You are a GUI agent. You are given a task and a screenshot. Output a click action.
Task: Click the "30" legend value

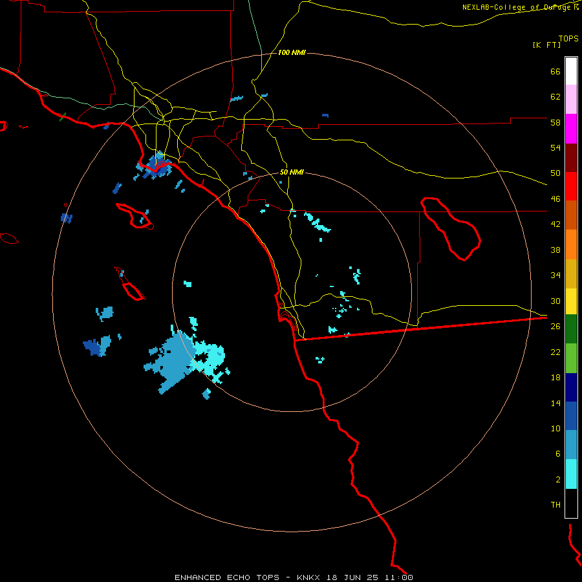tap(555, 301)
